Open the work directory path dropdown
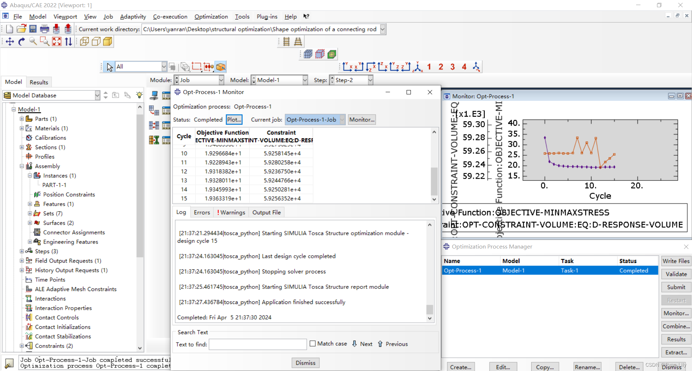692x371 pixels. (x=383, y=29)
